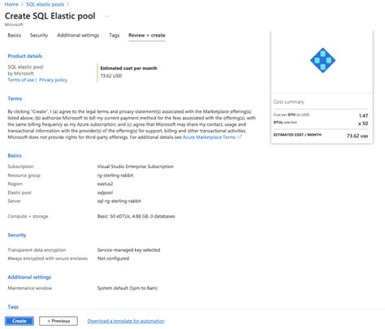Screen dimensions: 385x329
Task: Click the Security section heading
Action: click(x=17, y=235)
